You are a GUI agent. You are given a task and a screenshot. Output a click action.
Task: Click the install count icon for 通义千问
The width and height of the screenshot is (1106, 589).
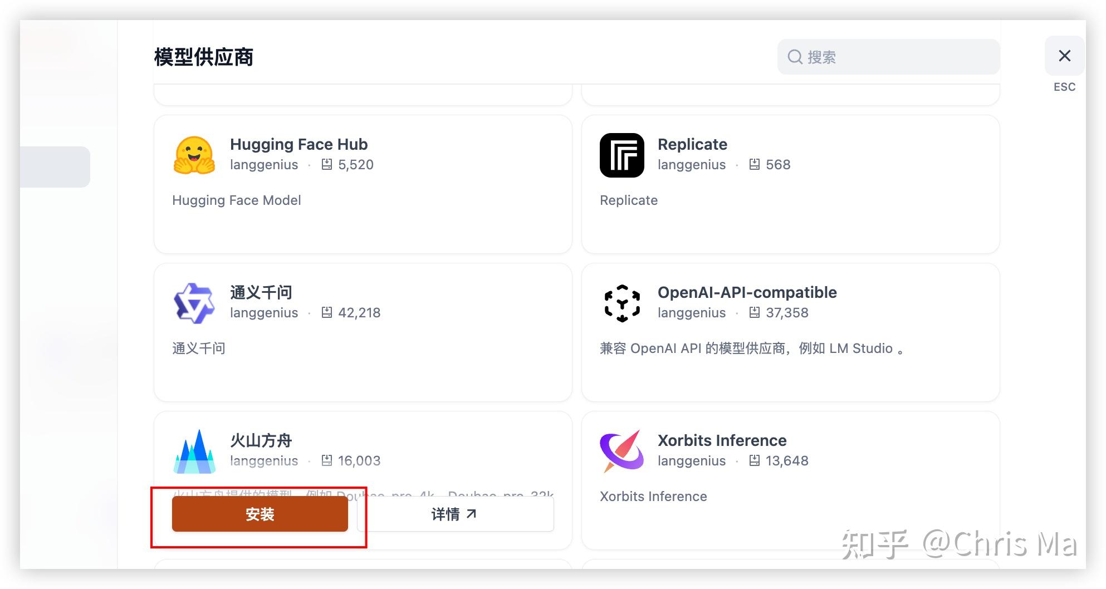pos(327,313)
